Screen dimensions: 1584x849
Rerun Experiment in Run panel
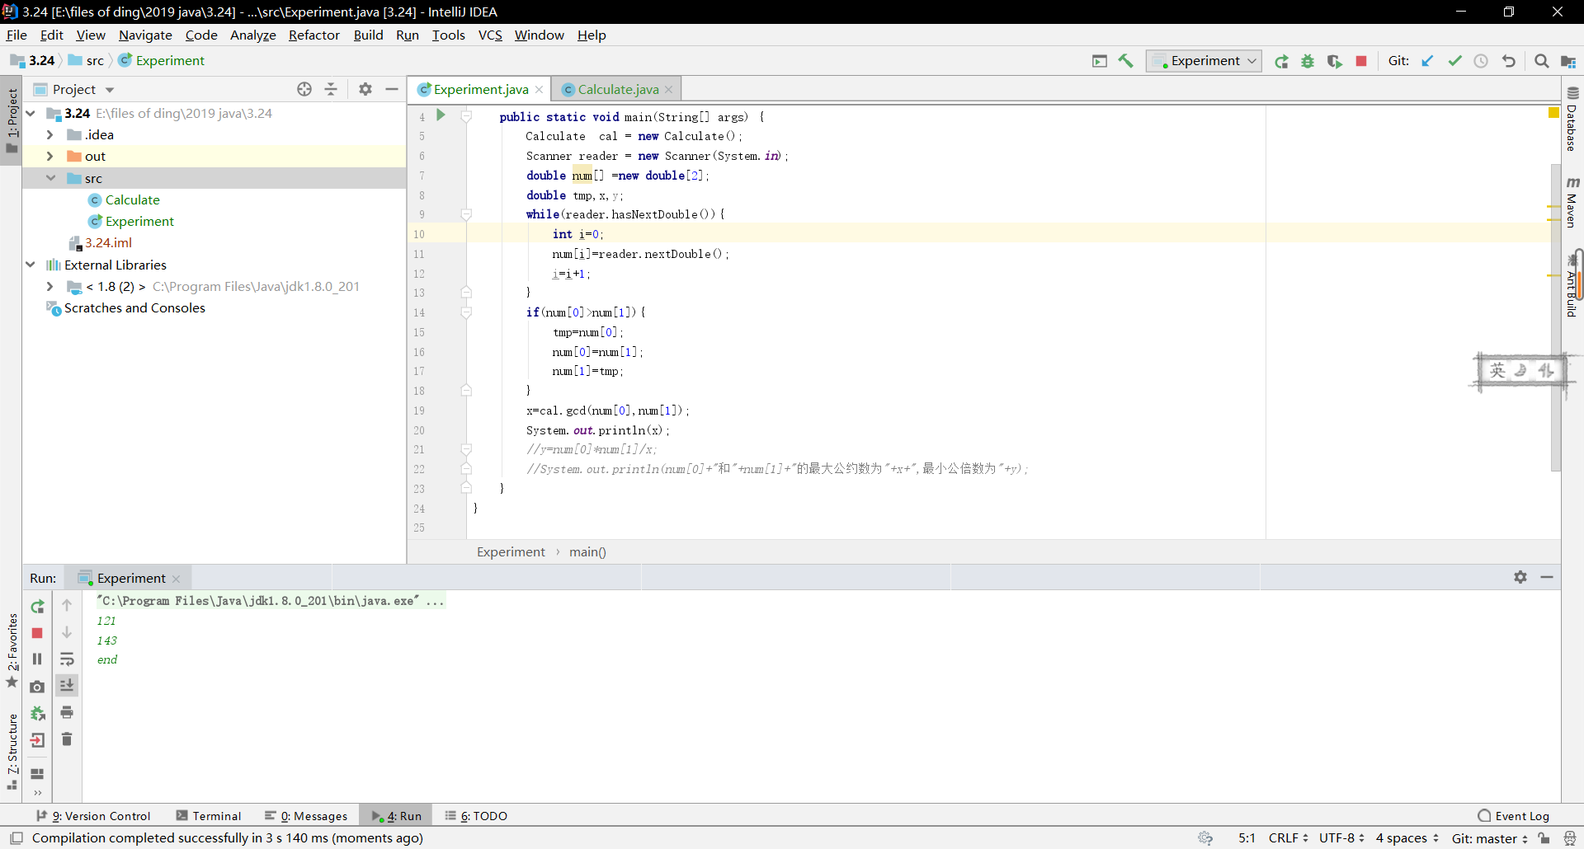click(x=37, y=607)
